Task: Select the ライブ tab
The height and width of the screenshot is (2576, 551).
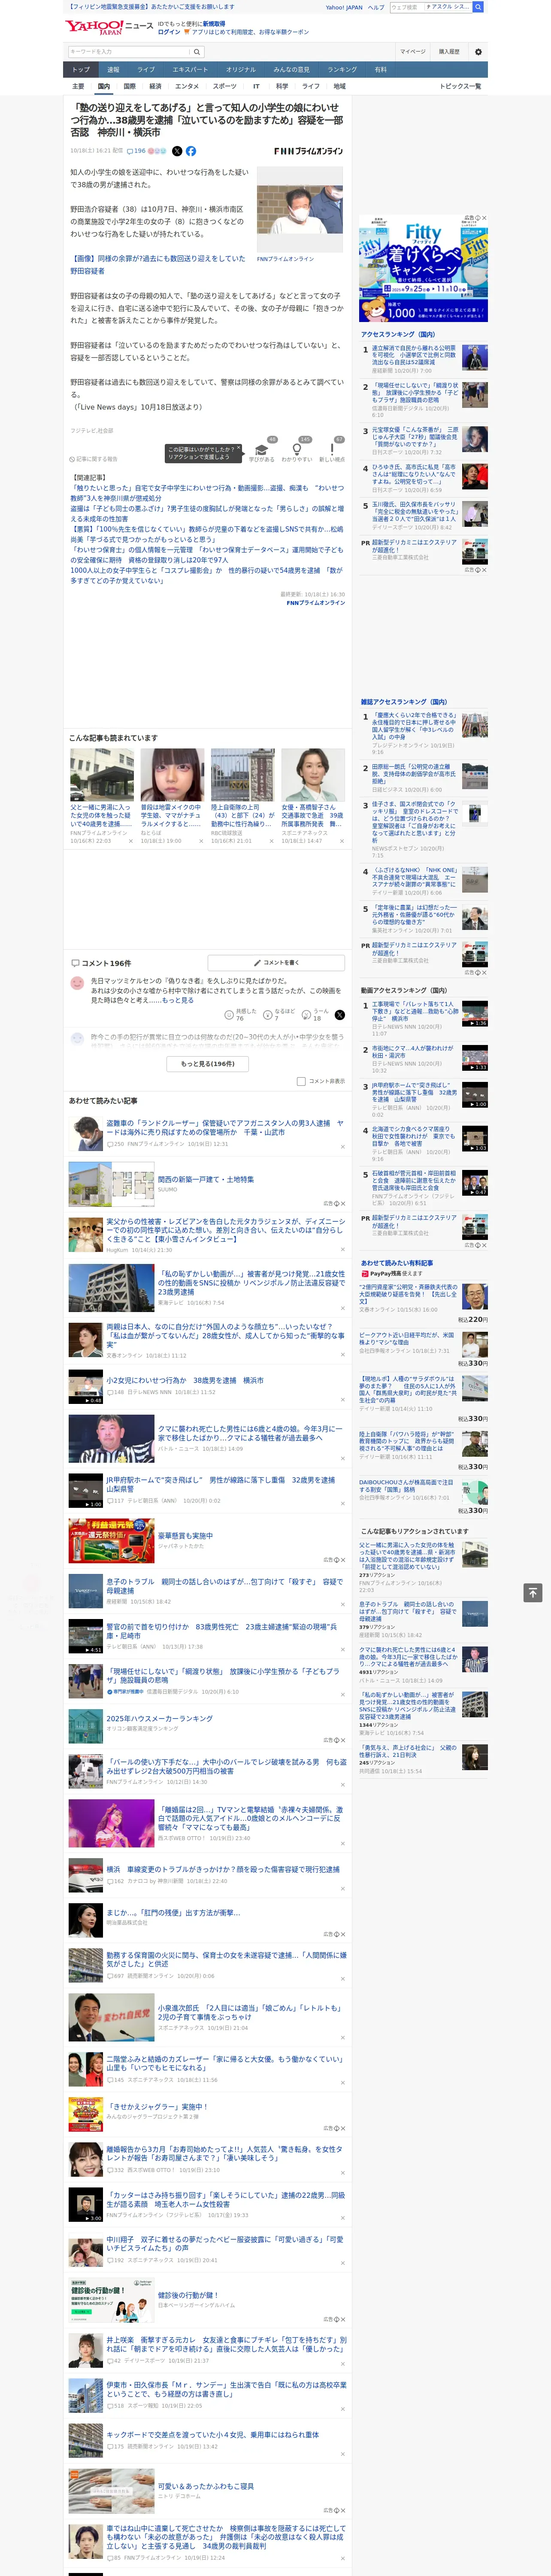Action: click(x=146, y=69)
